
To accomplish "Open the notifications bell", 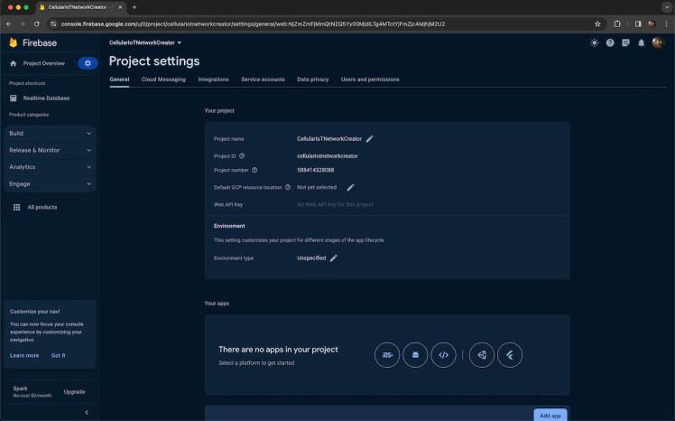I will (x=641, y=42).
